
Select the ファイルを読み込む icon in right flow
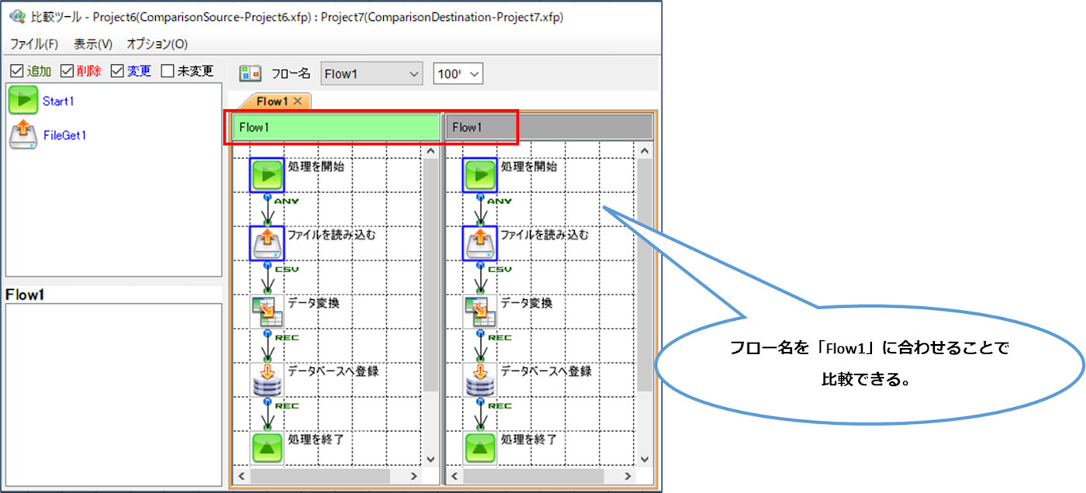tap(479, 243)
